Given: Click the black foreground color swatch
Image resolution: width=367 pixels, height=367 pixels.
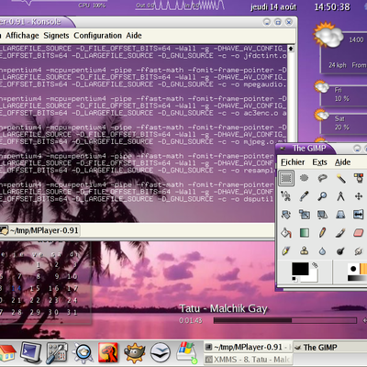Looking at the screenshot, I should [299, 268].
